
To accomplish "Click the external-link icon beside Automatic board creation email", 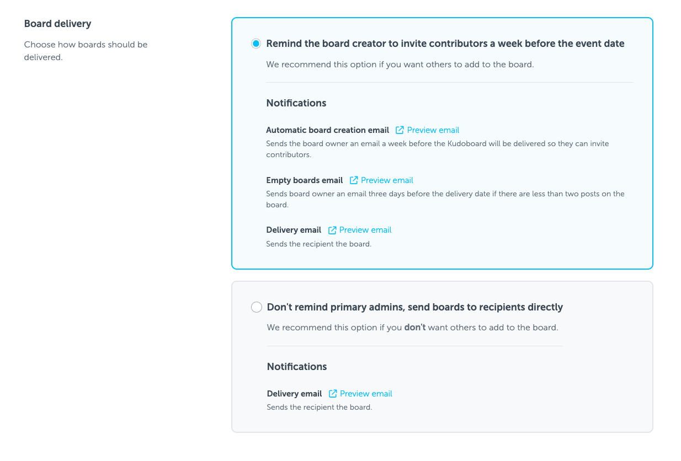I will 400,130.
